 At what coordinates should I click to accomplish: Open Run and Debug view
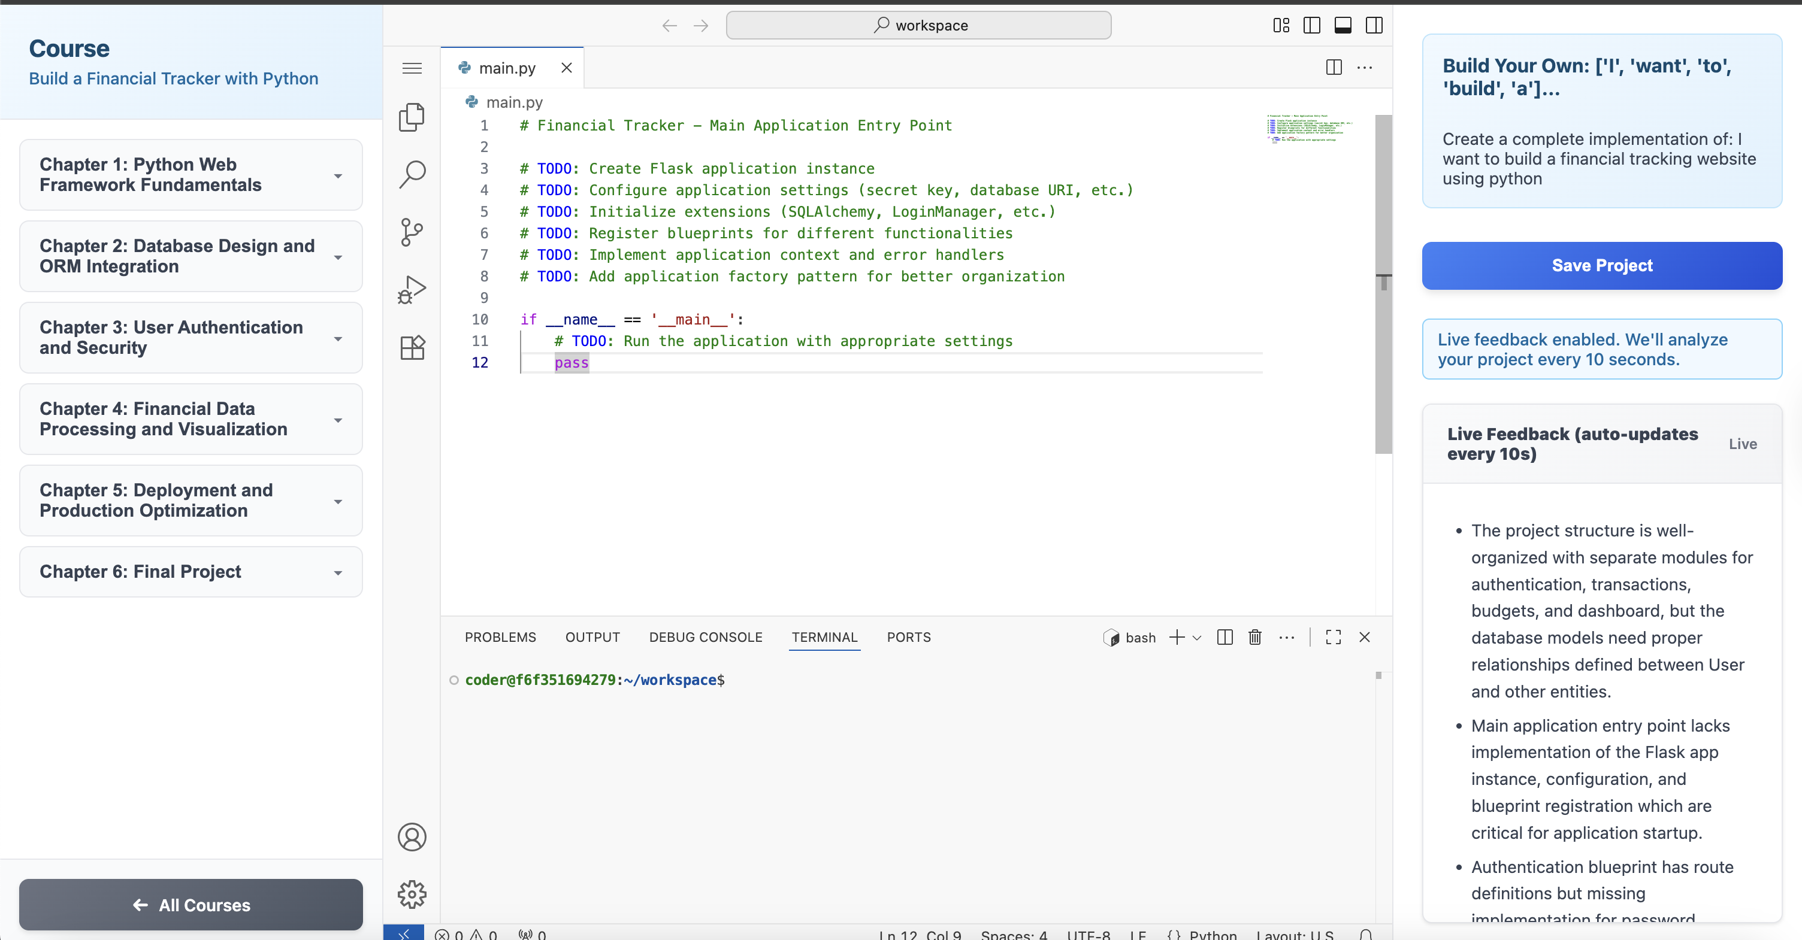pyautogui.click(x=412, y=289)
